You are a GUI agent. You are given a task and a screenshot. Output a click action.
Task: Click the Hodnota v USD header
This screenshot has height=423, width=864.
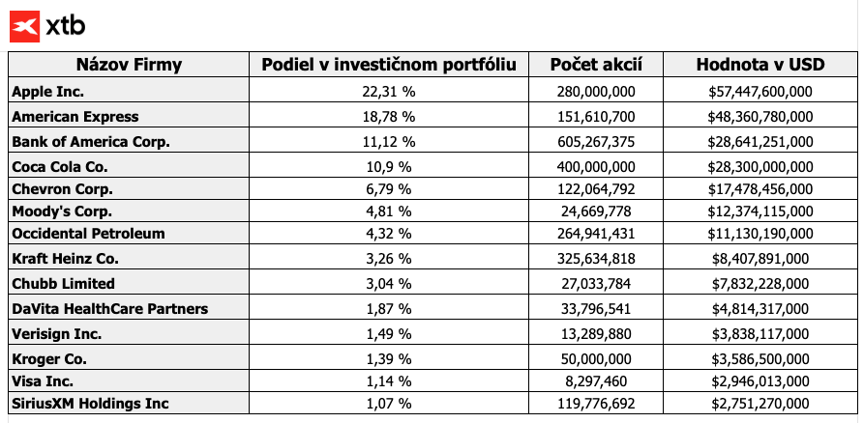click(760, 66)
